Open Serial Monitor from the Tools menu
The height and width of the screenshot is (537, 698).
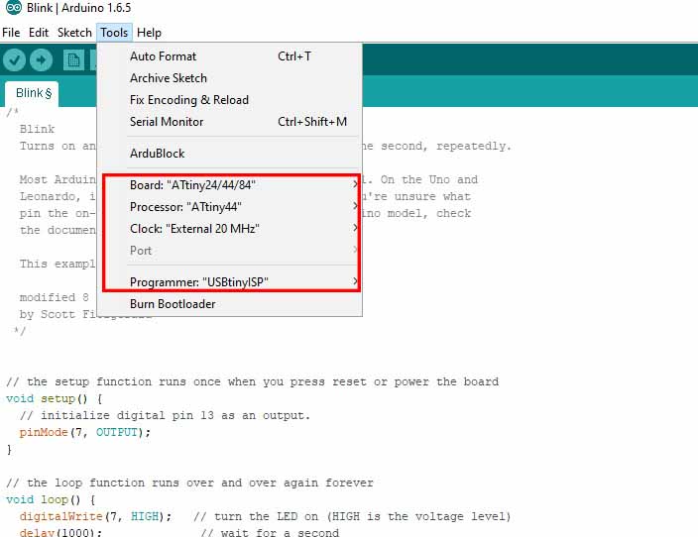229,122
